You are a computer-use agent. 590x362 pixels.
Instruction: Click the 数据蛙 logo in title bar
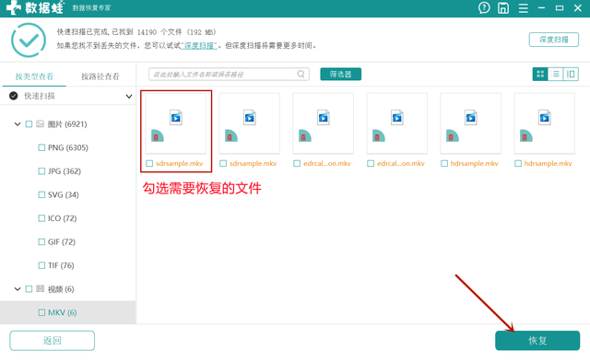pyautogui.click(x=35, y=7)
